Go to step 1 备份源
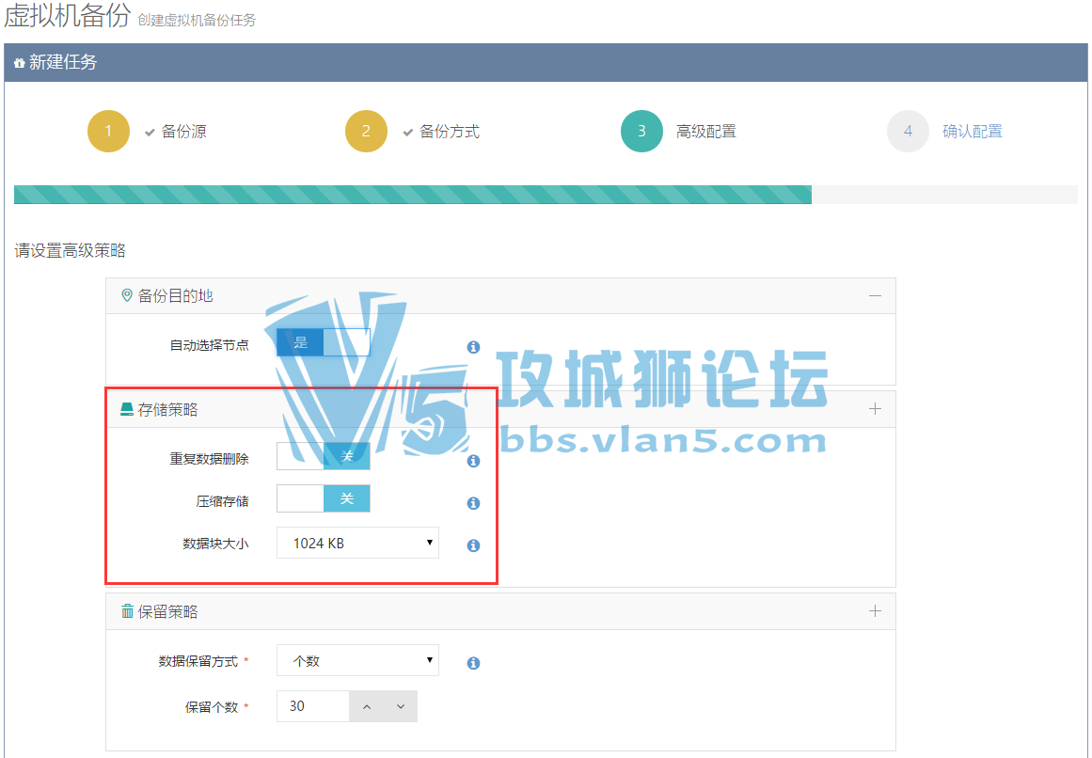The image size is (1092, 758). click(147, 131)
